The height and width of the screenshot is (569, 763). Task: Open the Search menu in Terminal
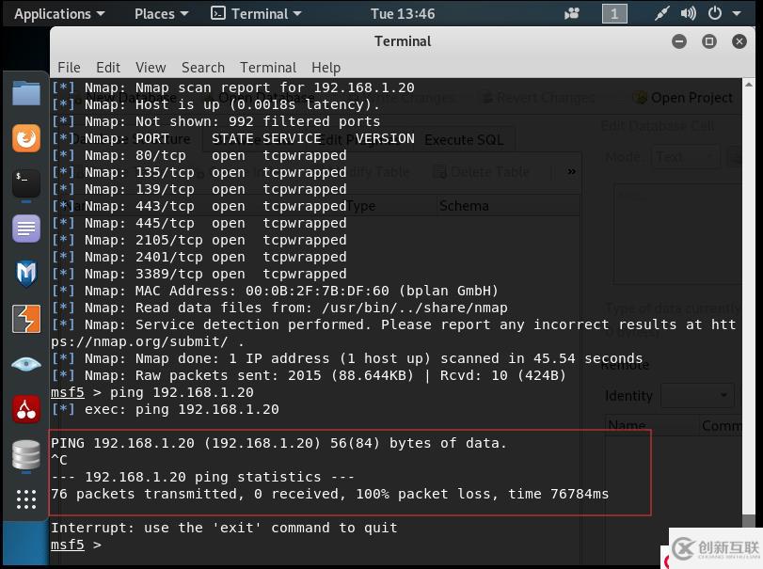203,68
